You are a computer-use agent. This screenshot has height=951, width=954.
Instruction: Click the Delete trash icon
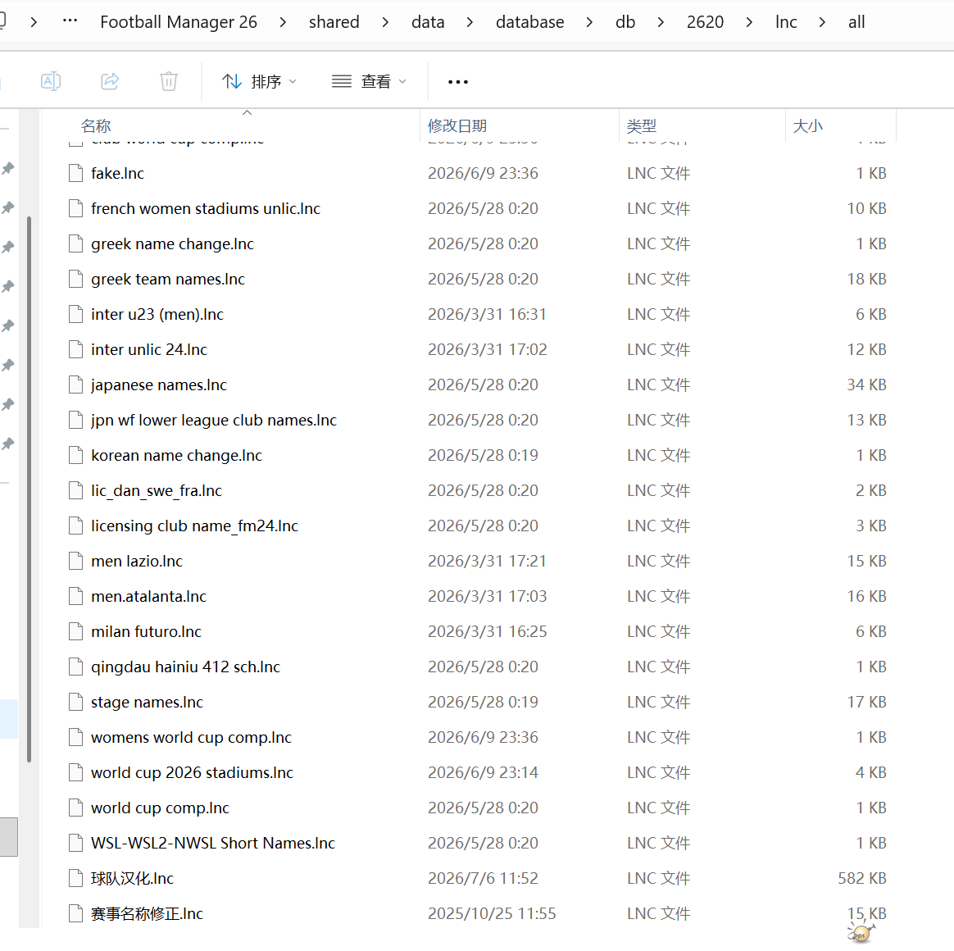[169, 81]
